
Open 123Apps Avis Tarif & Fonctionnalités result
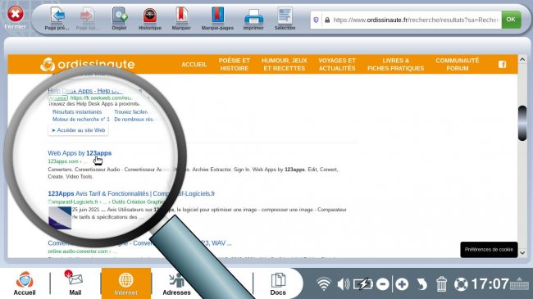[x=131, y=193]
